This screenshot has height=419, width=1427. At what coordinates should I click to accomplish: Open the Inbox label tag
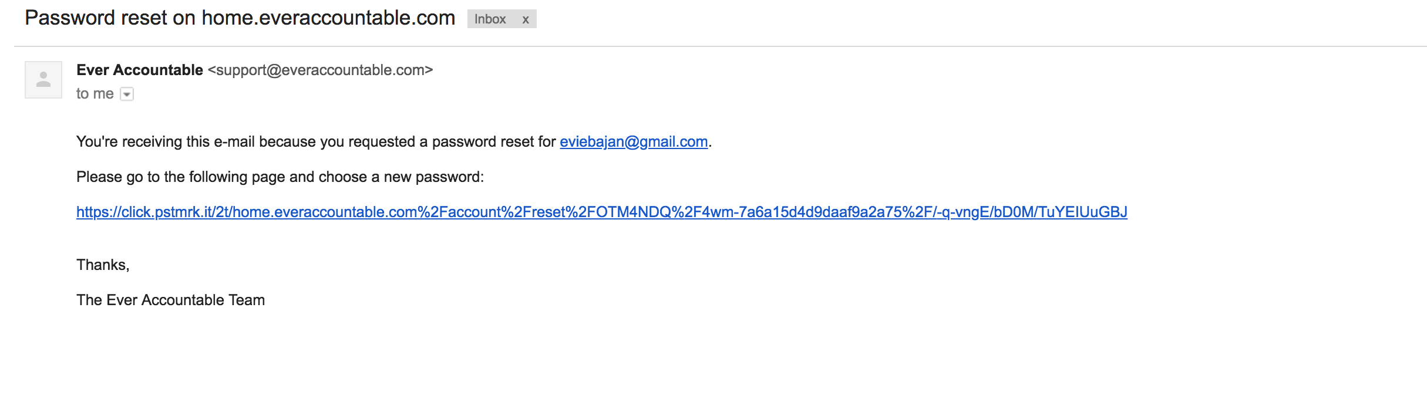pos(490,19)
